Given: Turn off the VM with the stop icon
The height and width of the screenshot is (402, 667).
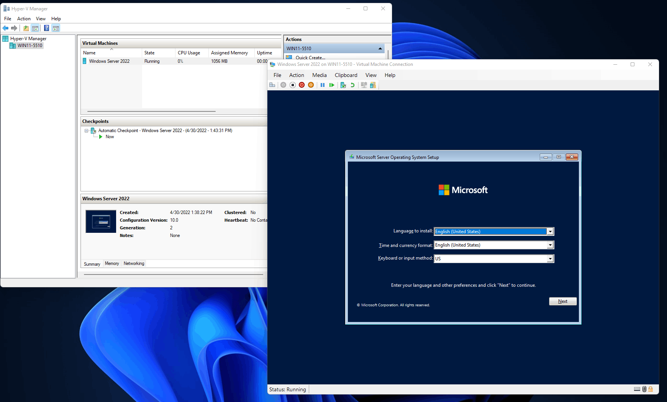Looking at the screenshot, I should 292,85.
